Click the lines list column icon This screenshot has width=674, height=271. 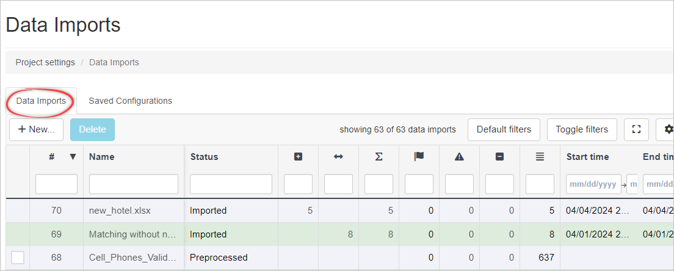(540, 157)
